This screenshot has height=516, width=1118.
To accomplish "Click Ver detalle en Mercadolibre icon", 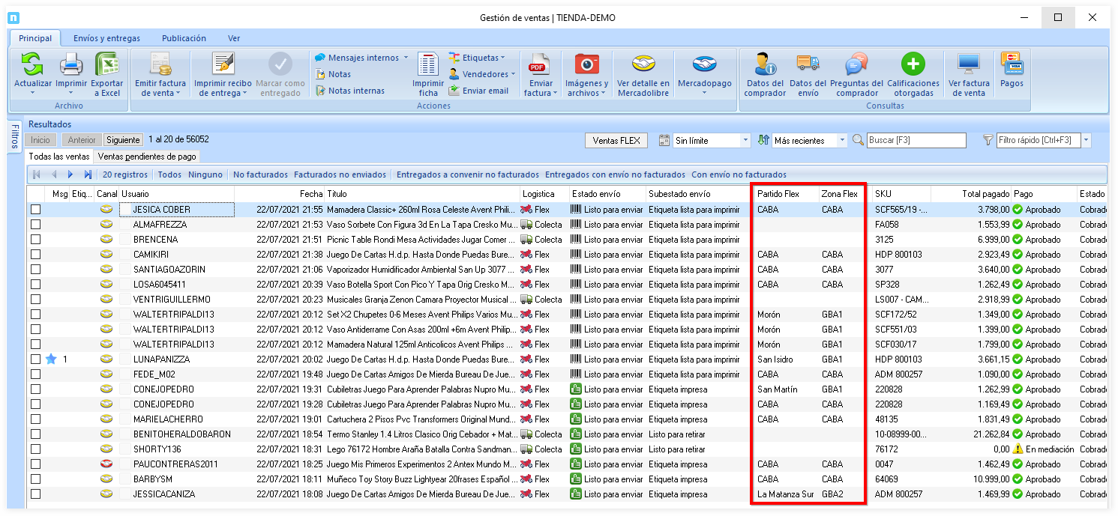I will [643, 65].
